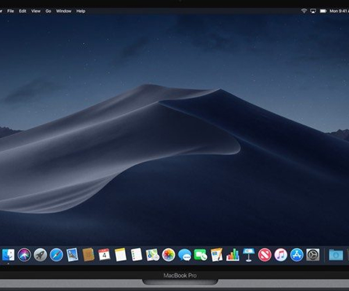Open the Window menu

[63, 11]
